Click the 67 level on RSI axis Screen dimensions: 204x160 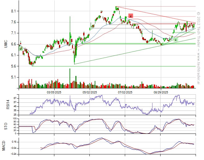pos(15,98)
